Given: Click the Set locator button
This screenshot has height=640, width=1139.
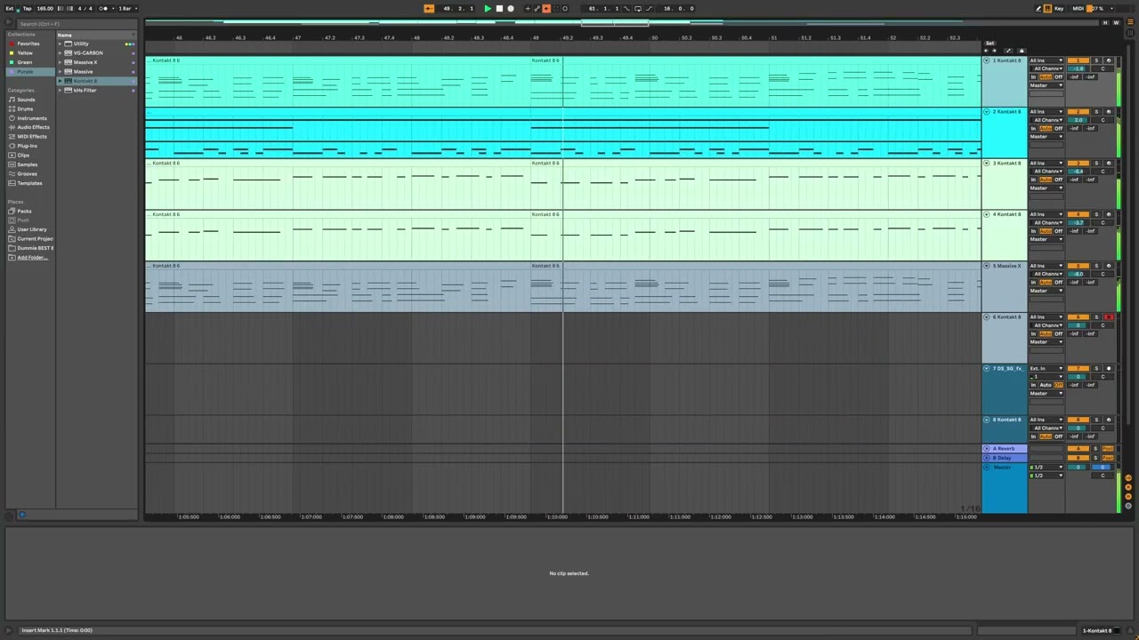Looking at the screenshot, I should (990, 44).
